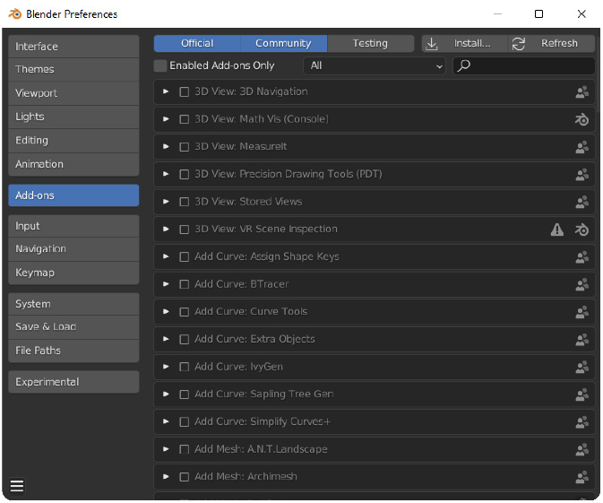
Task: Enable the BTracer add-on checkbox
Action: pos(185,284)
